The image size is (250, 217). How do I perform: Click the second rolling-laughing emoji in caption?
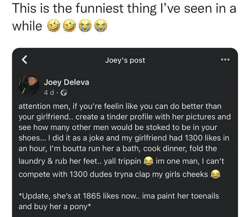pos(69,26)
